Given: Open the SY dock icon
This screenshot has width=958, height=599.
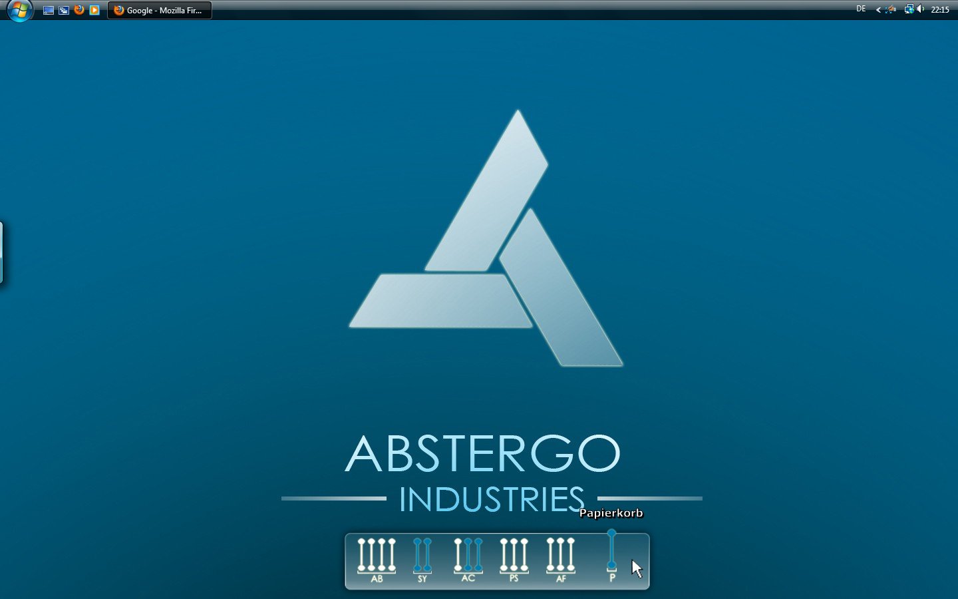Looking at the screenshot, I should tap(422, 560).
